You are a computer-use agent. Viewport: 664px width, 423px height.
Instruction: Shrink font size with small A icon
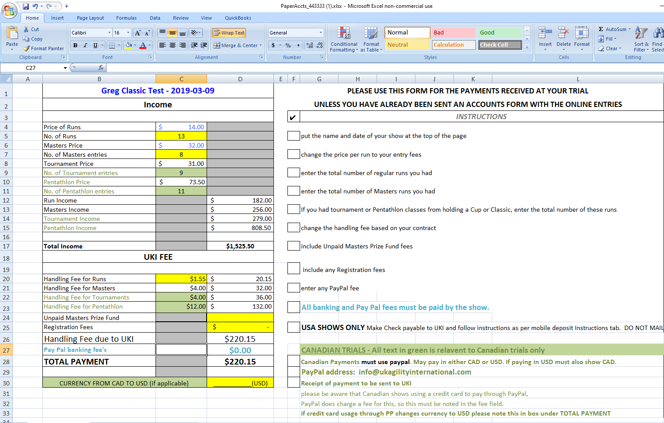147,33
